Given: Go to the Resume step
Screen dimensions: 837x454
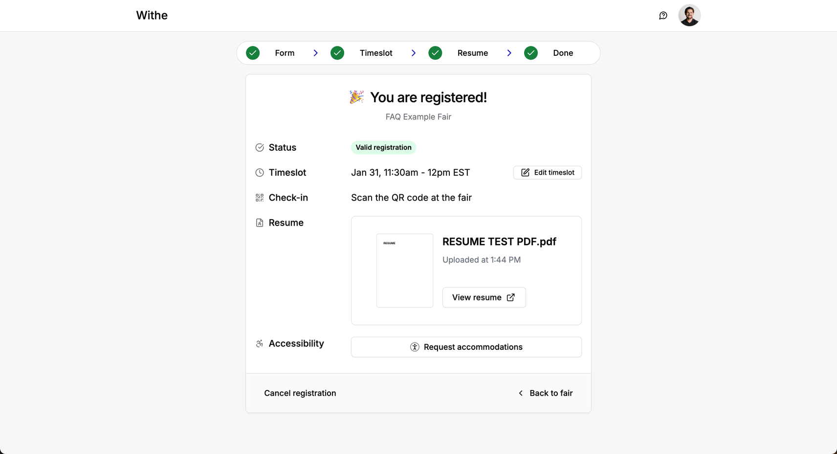Looking at the screenshot, I should [473, 53].
